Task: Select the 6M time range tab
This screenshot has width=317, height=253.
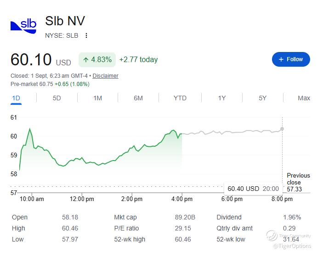Action: click(x=138, y=98)
